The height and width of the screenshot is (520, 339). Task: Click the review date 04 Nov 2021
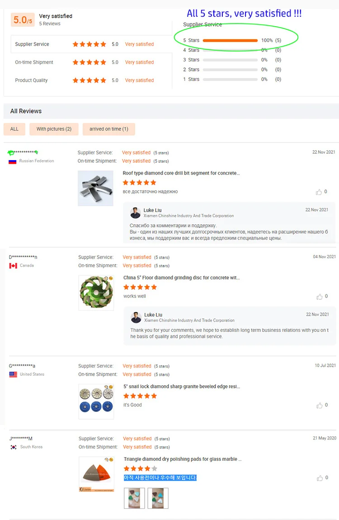pos(325,257)
